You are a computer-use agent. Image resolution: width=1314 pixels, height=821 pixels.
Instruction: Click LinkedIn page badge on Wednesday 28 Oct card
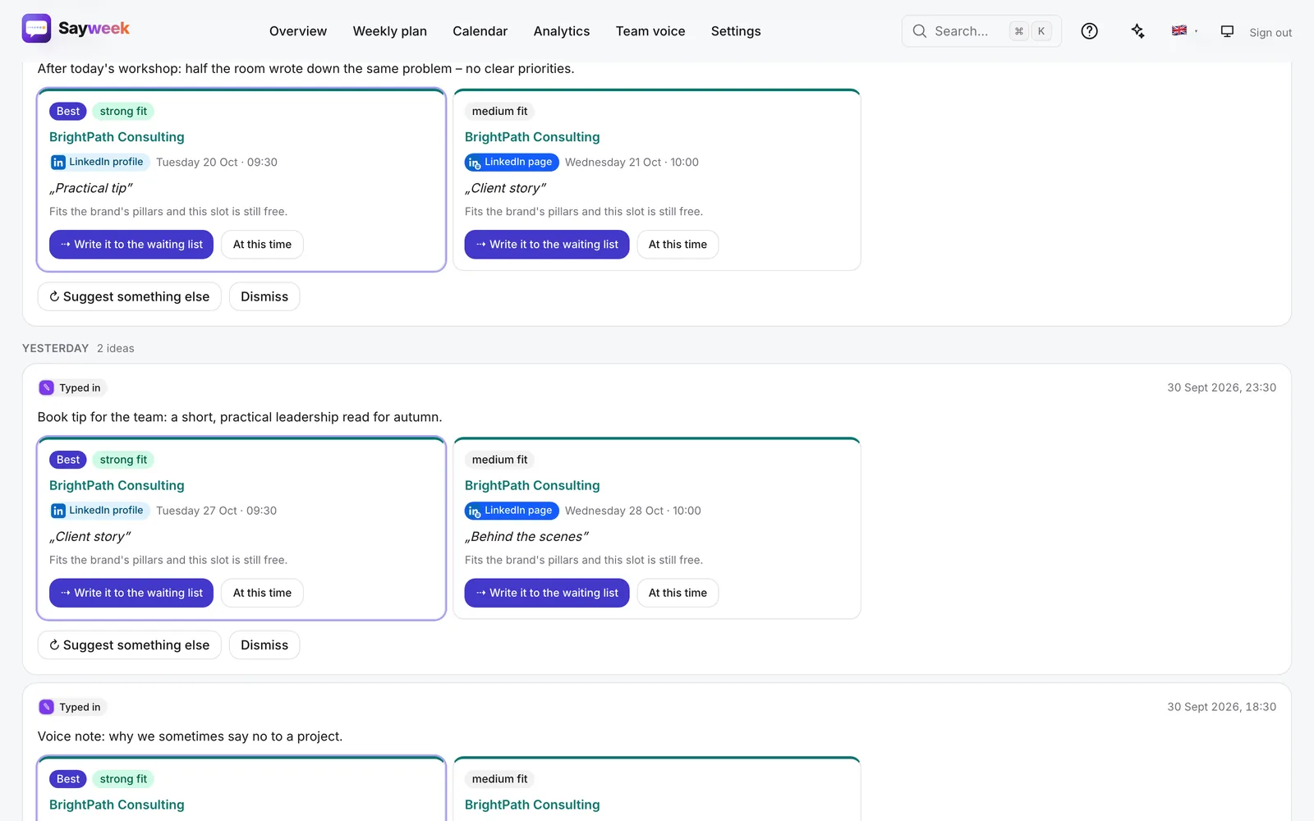[512, 511]
